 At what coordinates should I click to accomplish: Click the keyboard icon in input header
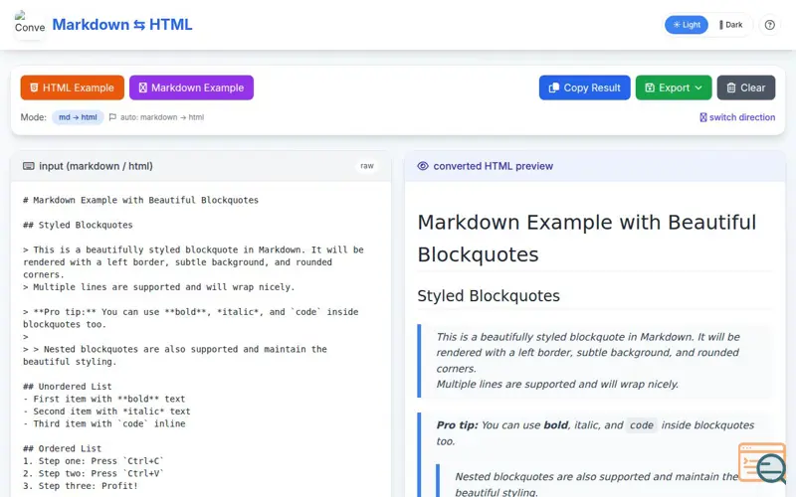29,166
